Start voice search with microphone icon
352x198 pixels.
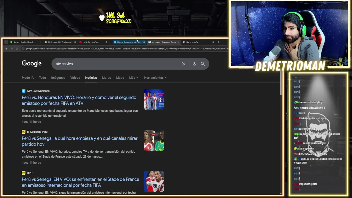[194, 64]
